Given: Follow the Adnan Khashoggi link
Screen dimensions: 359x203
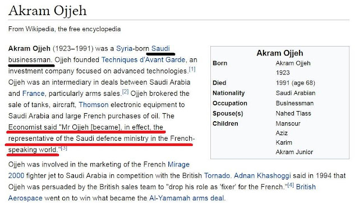Looking at the screenshot, I should (x=262, y=176).
